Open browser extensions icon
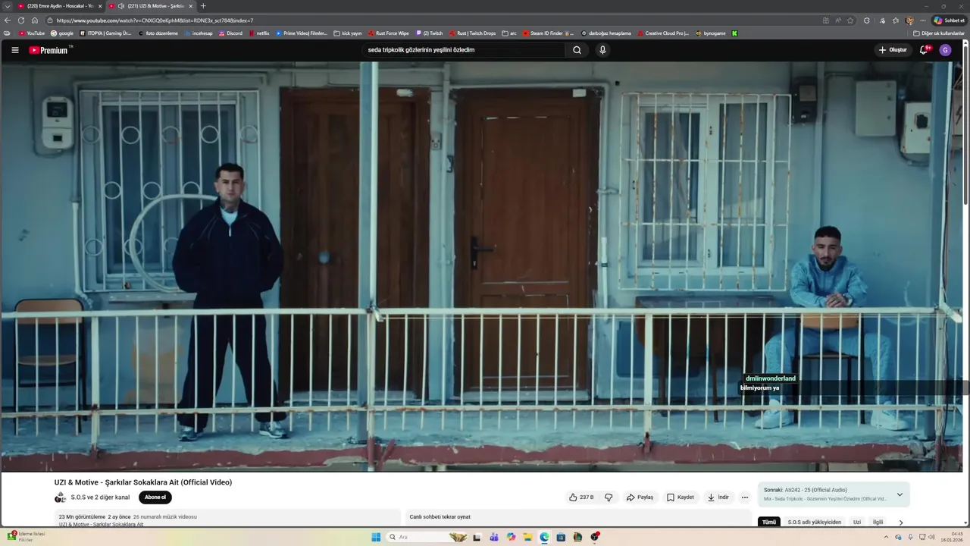The image size is (970, 546). pyautogui.click(x=867, y=20)
